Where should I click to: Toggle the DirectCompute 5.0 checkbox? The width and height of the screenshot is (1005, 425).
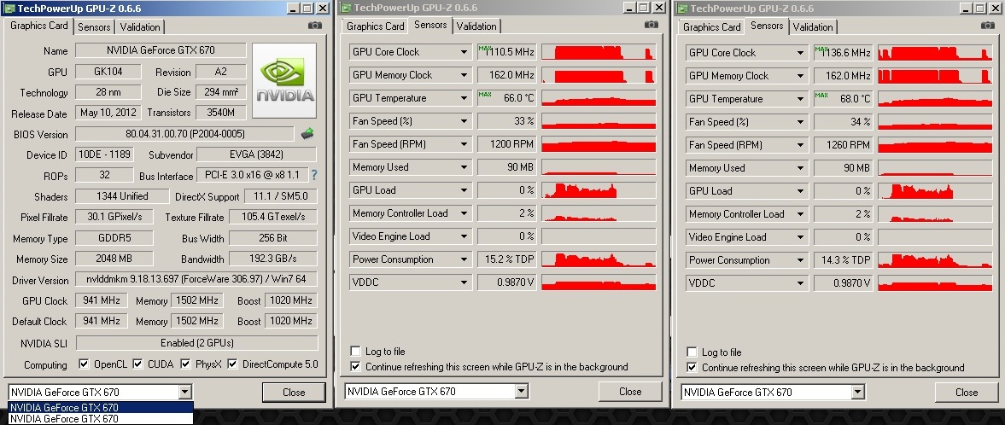[232, 364]
